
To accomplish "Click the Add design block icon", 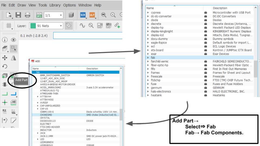I will click(5, 76).
